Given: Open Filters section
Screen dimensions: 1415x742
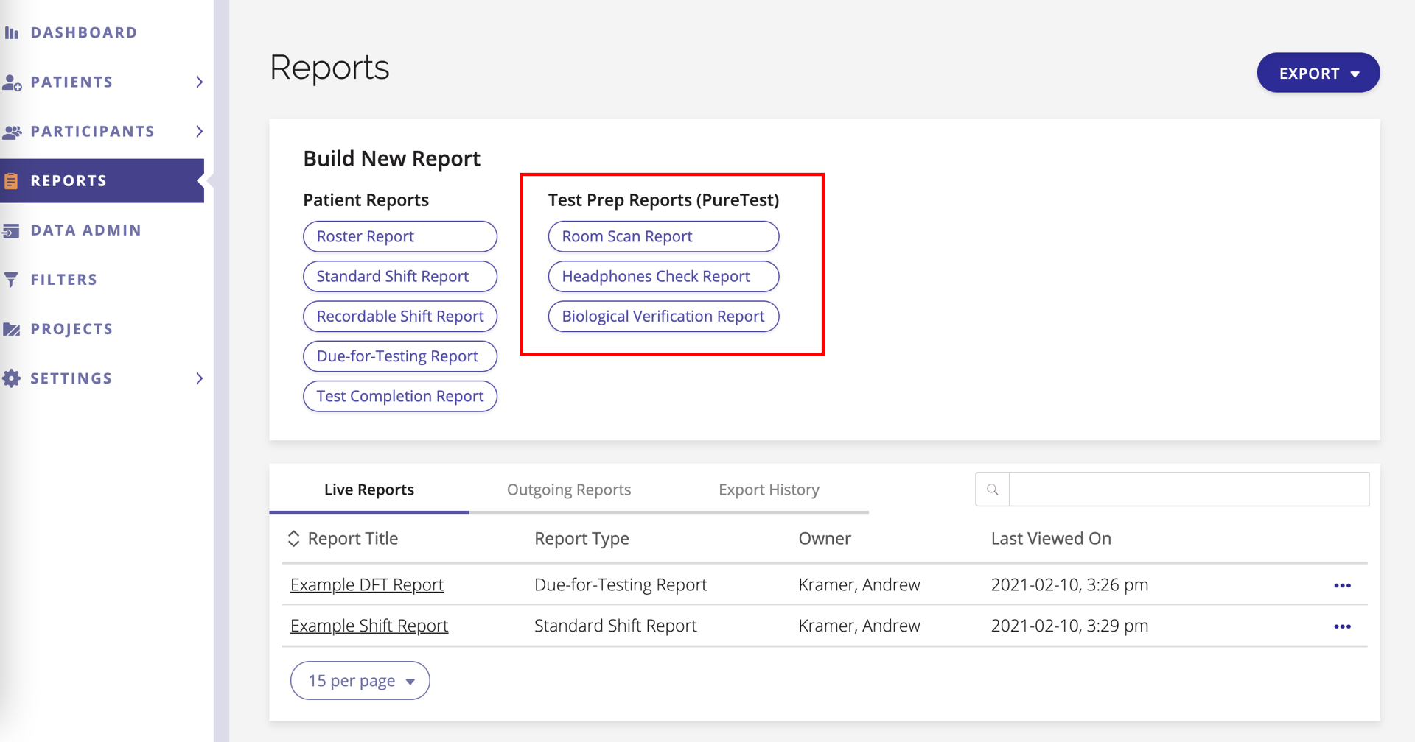Looking at the screenshot, I should pos(64,280).
